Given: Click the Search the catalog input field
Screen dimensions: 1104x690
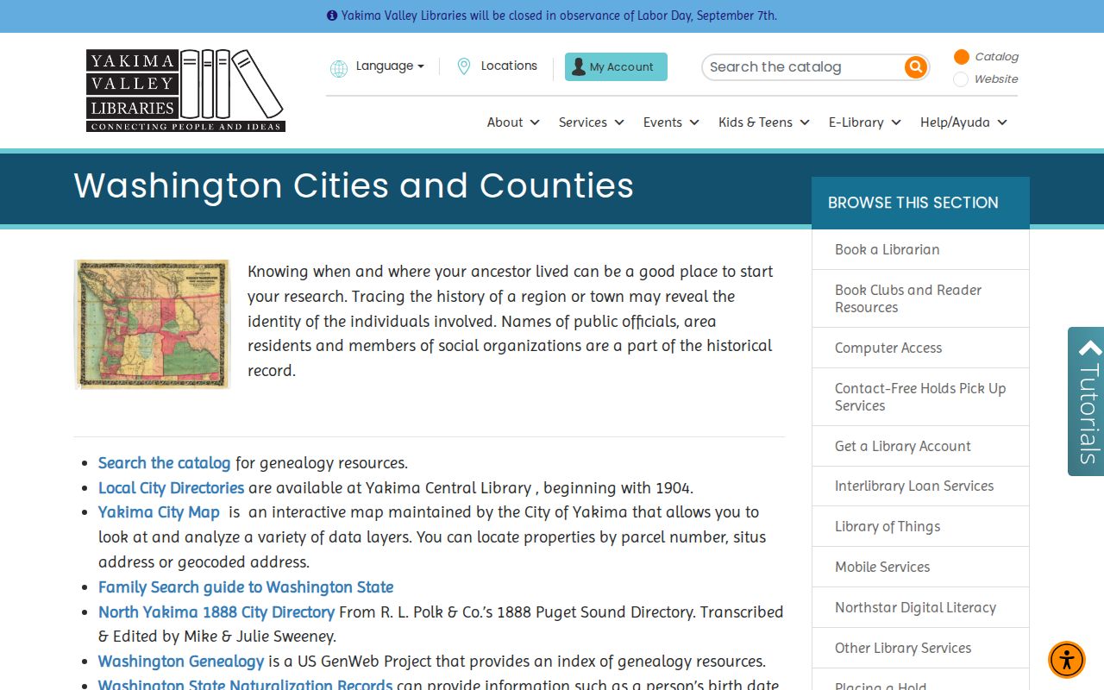Looking at the screenshot, I should tap(804, 66).
